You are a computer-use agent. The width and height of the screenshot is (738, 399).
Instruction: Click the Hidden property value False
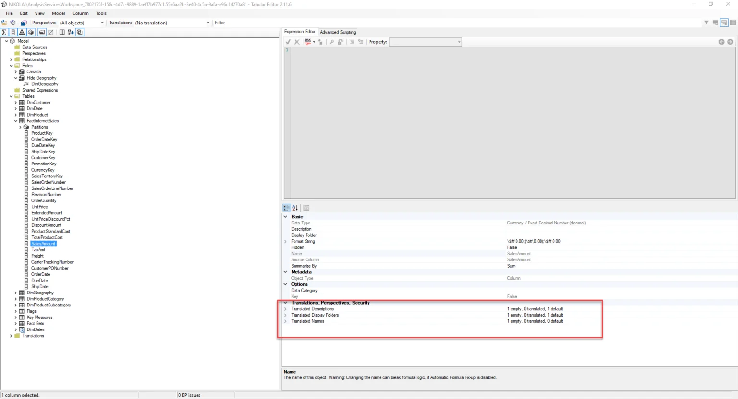pos(512,247)
